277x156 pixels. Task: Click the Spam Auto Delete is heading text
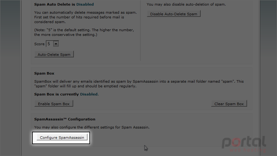pos(55,4)
